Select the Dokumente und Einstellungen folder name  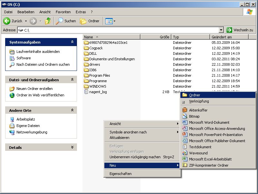point(112,59)
